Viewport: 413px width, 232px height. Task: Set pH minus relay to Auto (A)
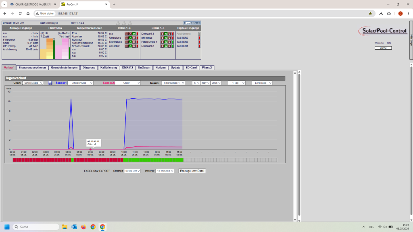click(166, 38)
